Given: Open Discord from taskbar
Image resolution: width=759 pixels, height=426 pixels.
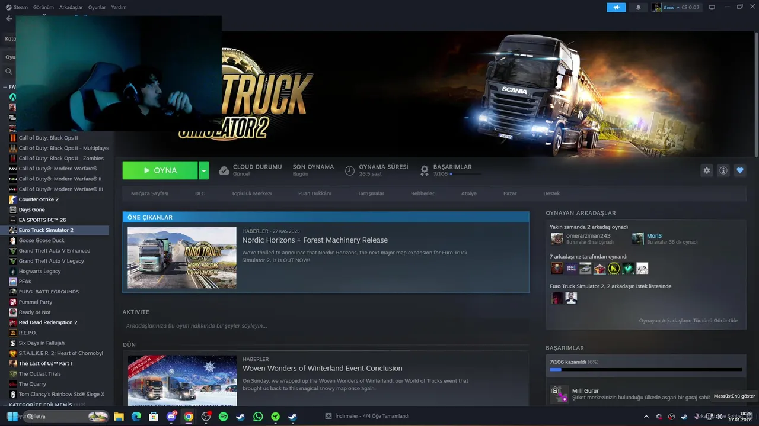Looking at the screenshot, I should [171, 417].
